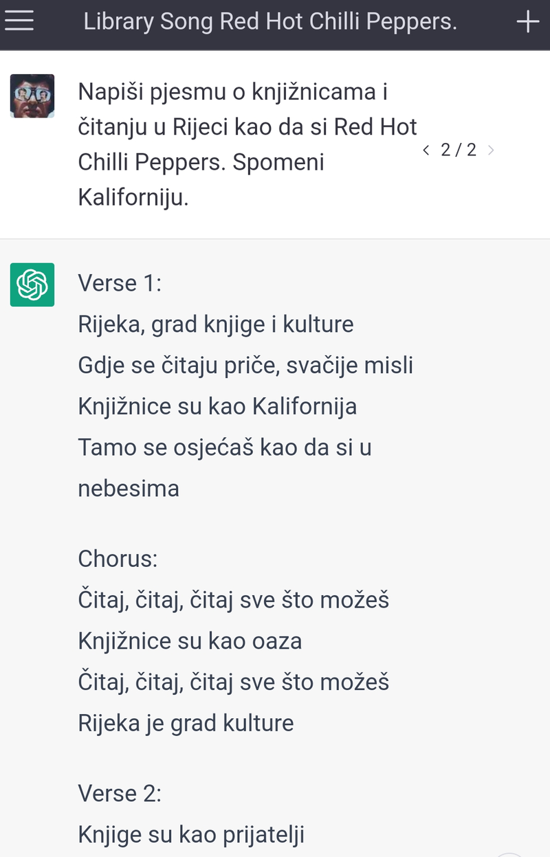Click the Chorus: heading
Image resolution: width=550 pixels, height=857 pixels.
tap(118, 558)
